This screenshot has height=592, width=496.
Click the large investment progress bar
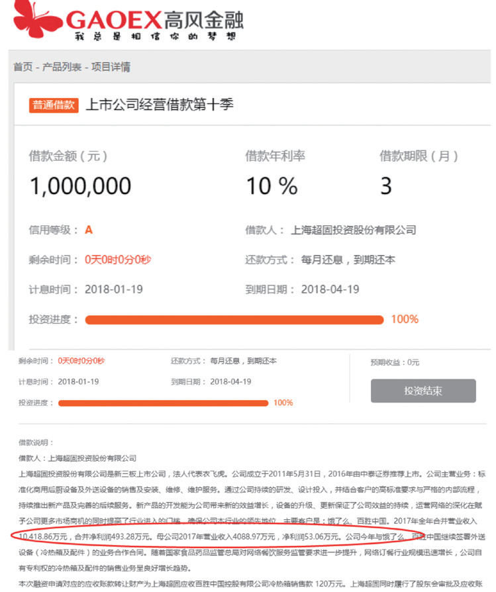pos(234,320)
